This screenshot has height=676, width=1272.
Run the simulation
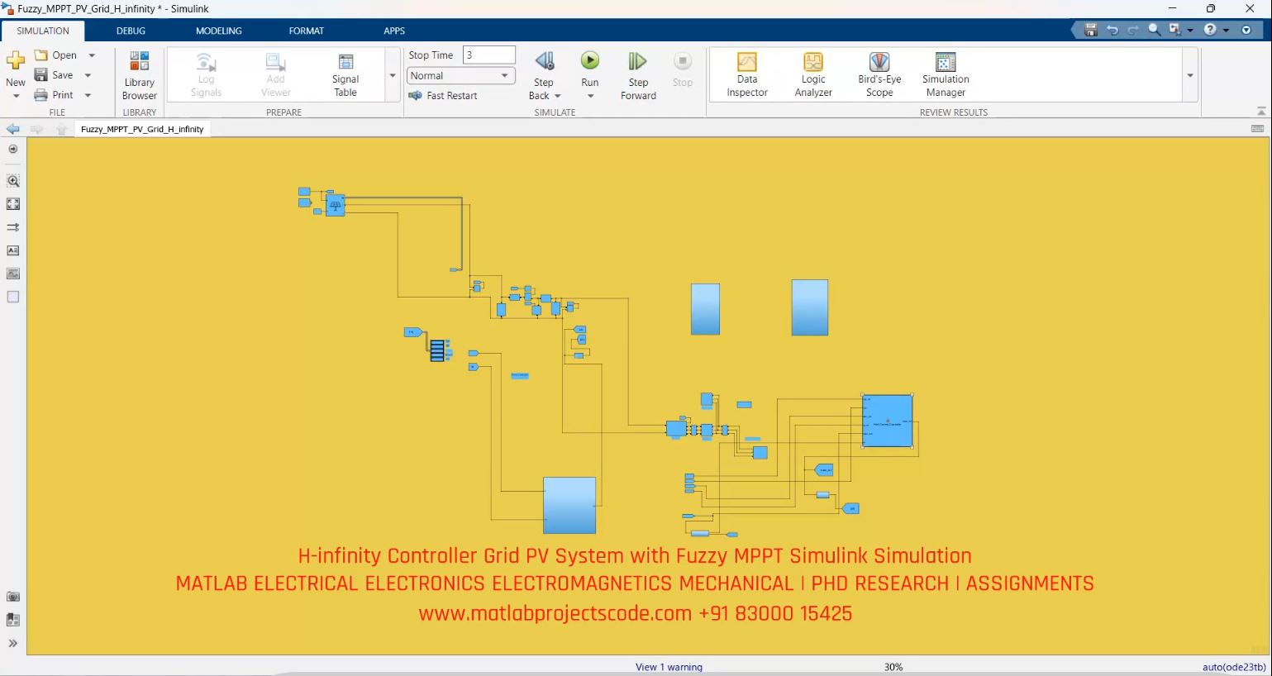pos(589,60)
